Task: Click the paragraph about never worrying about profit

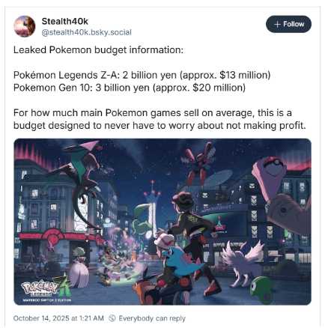Action: point(160,119)
